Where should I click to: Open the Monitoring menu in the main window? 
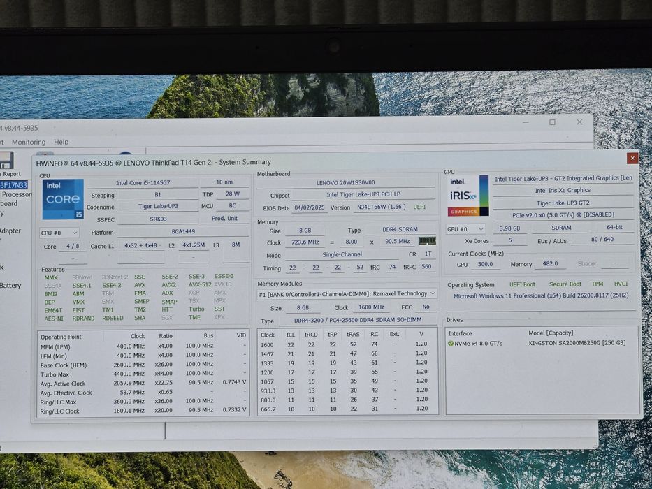[x=29, y=143]
